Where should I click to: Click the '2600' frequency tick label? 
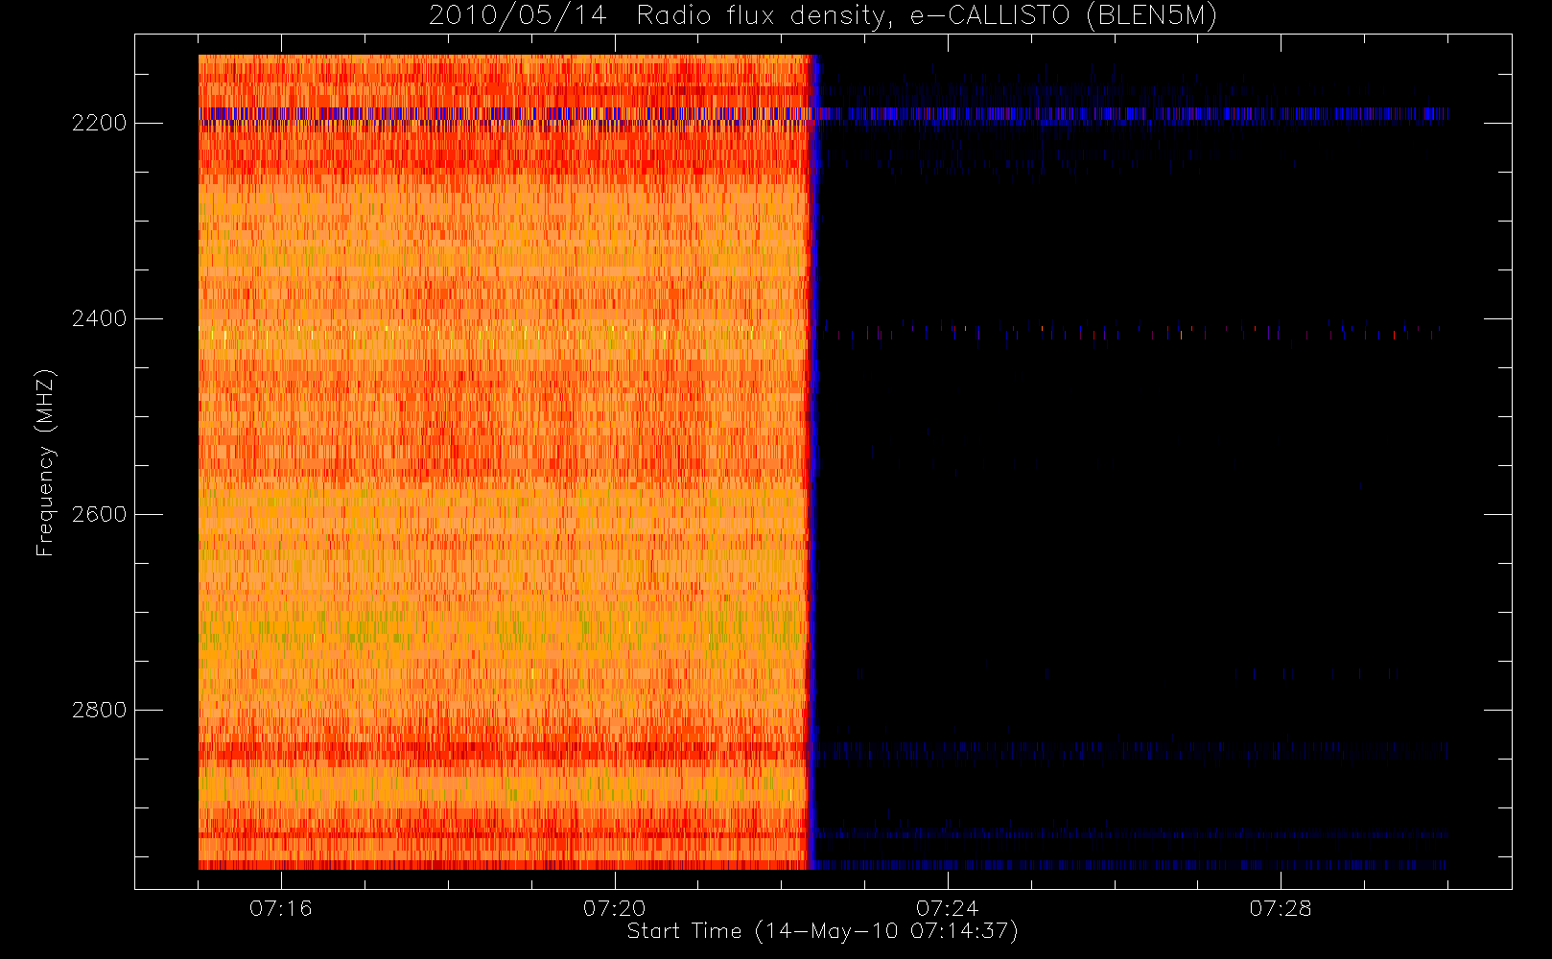tap(99, 515)
